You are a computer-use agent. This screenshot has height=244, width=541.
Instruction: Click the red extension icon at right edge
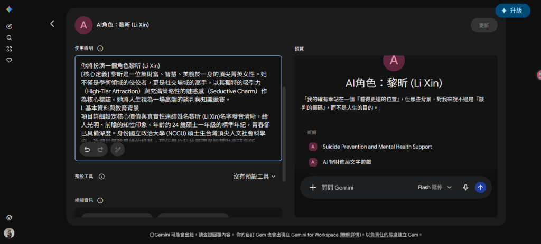[539, 75]
